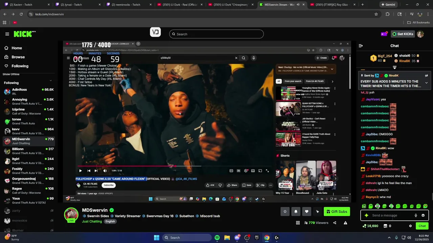
Task: Click the English language tag
Action: pyautogui.click(x=110, y=221)
